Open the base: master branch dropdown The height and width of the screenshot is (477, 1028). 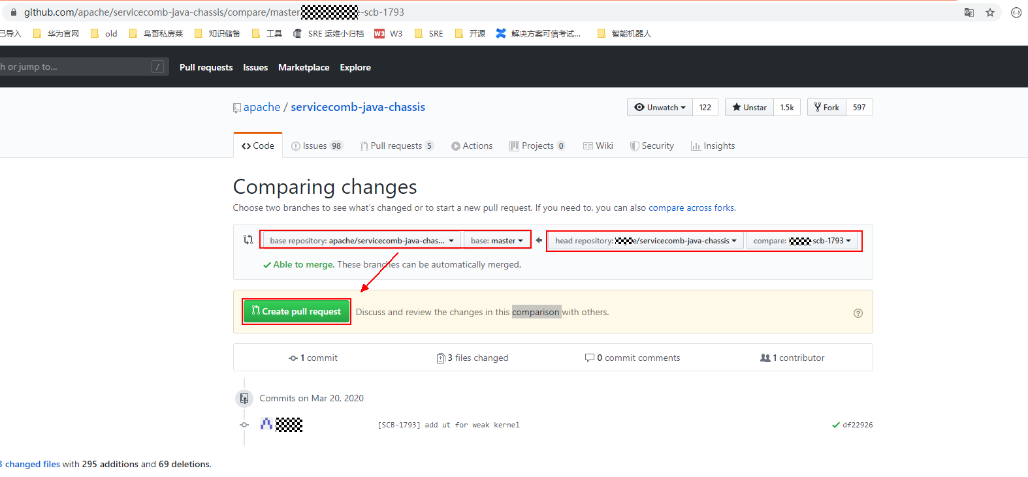click(x=496, y=240)
